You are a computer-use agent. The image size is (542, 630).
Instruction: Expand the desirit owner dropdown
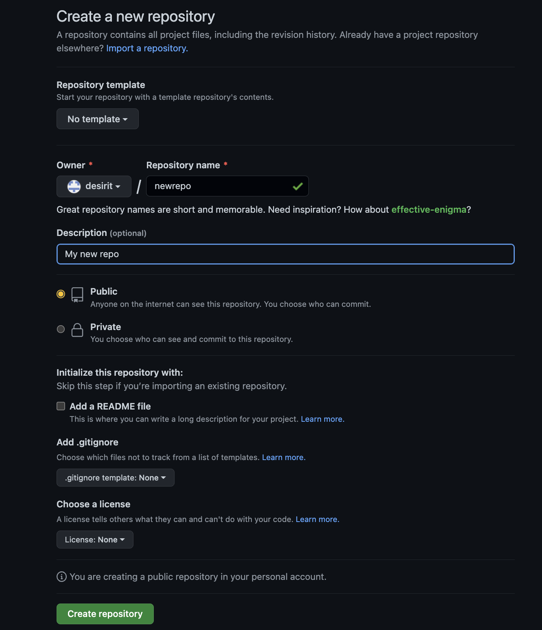tap(94, 186)
